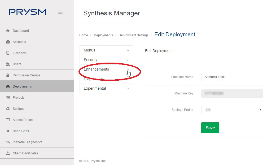Open Accounts in the sidebar

click(37, 42)
